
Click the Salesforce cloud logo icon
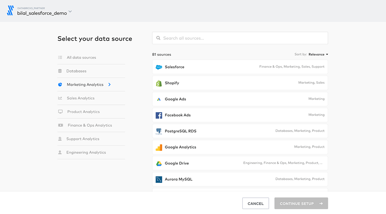point(159,67)
